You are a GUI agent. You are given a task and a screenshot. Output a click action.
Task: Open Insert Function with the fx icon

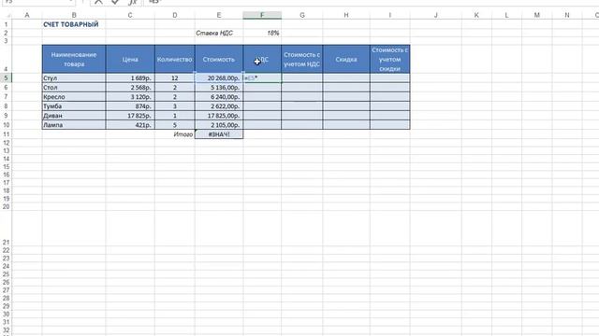pos(132,2)
